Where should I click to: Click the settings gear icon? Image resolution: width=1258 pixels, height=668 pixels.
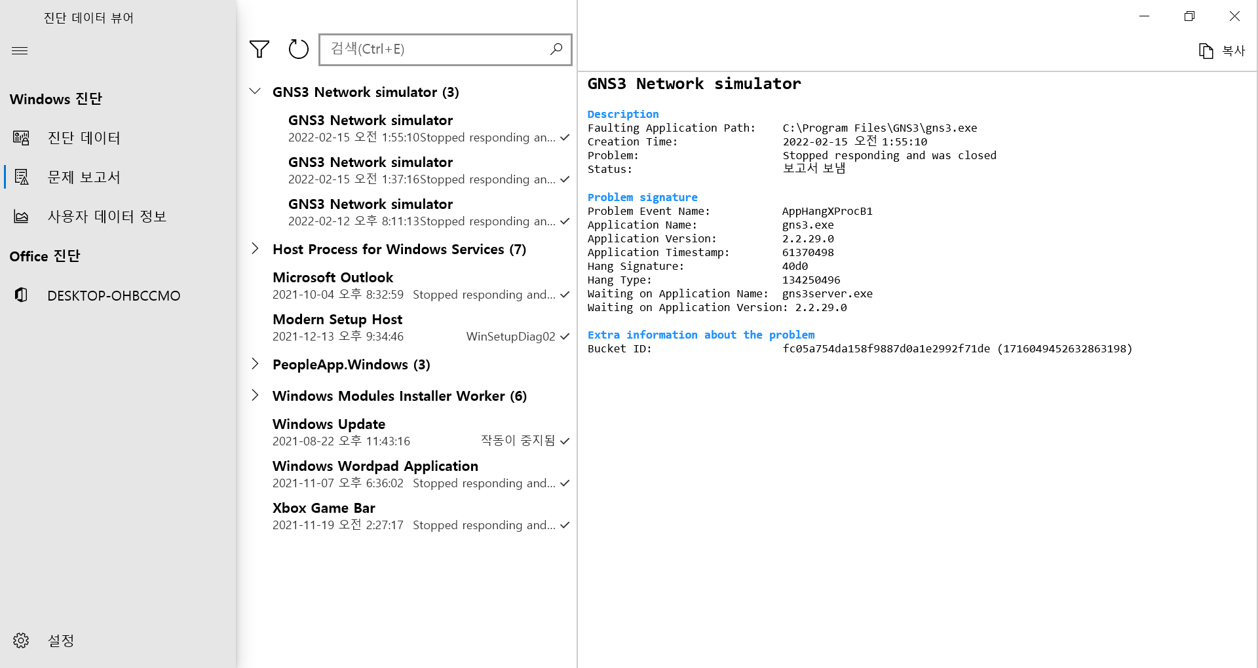click(21, 640)
